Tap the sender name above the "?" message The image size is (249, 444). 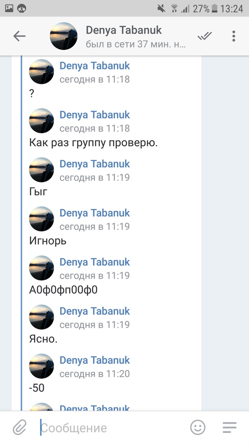pos(94,66)
